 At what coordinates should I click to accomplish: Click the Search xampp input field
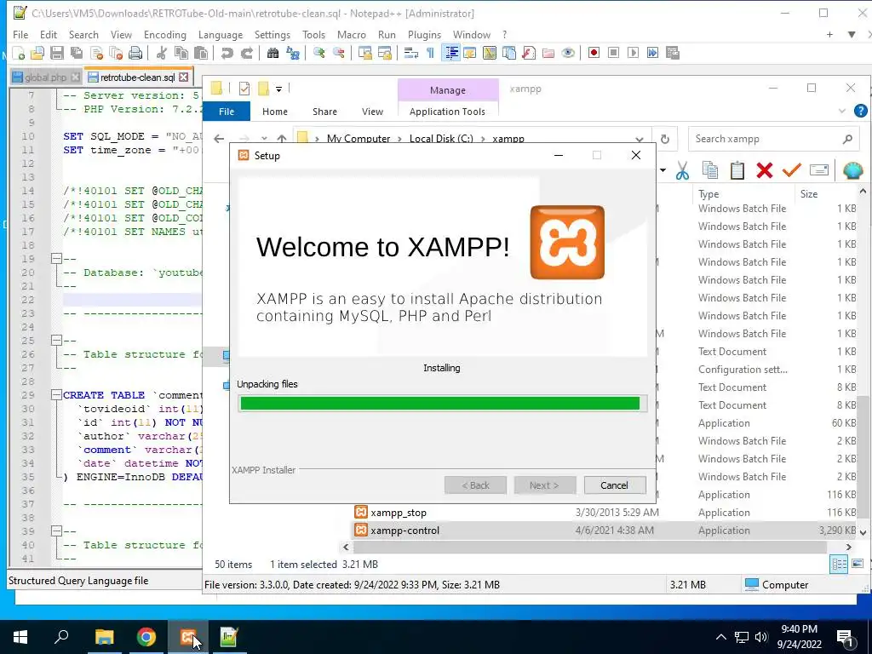tap(773, 139)
